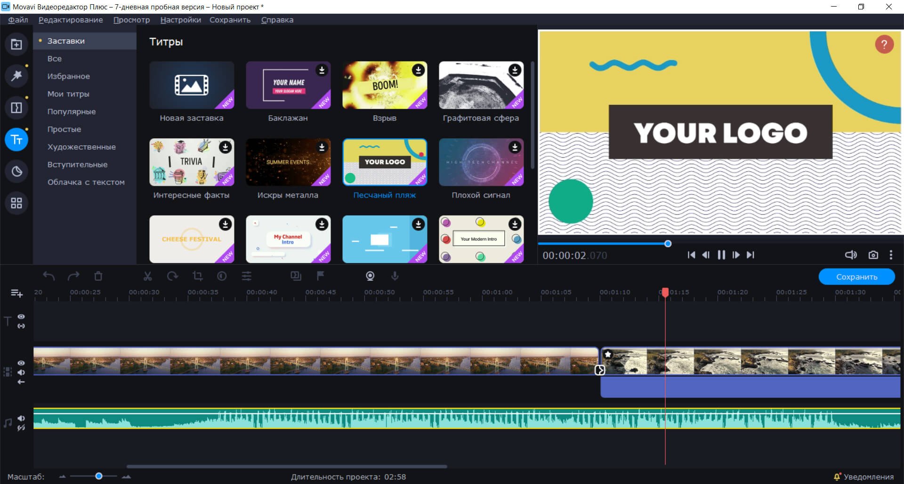Image resolution: width=904 pixels, height=484 pixels.
Task: Click the add marker flag icon
Action: point(320,276)
